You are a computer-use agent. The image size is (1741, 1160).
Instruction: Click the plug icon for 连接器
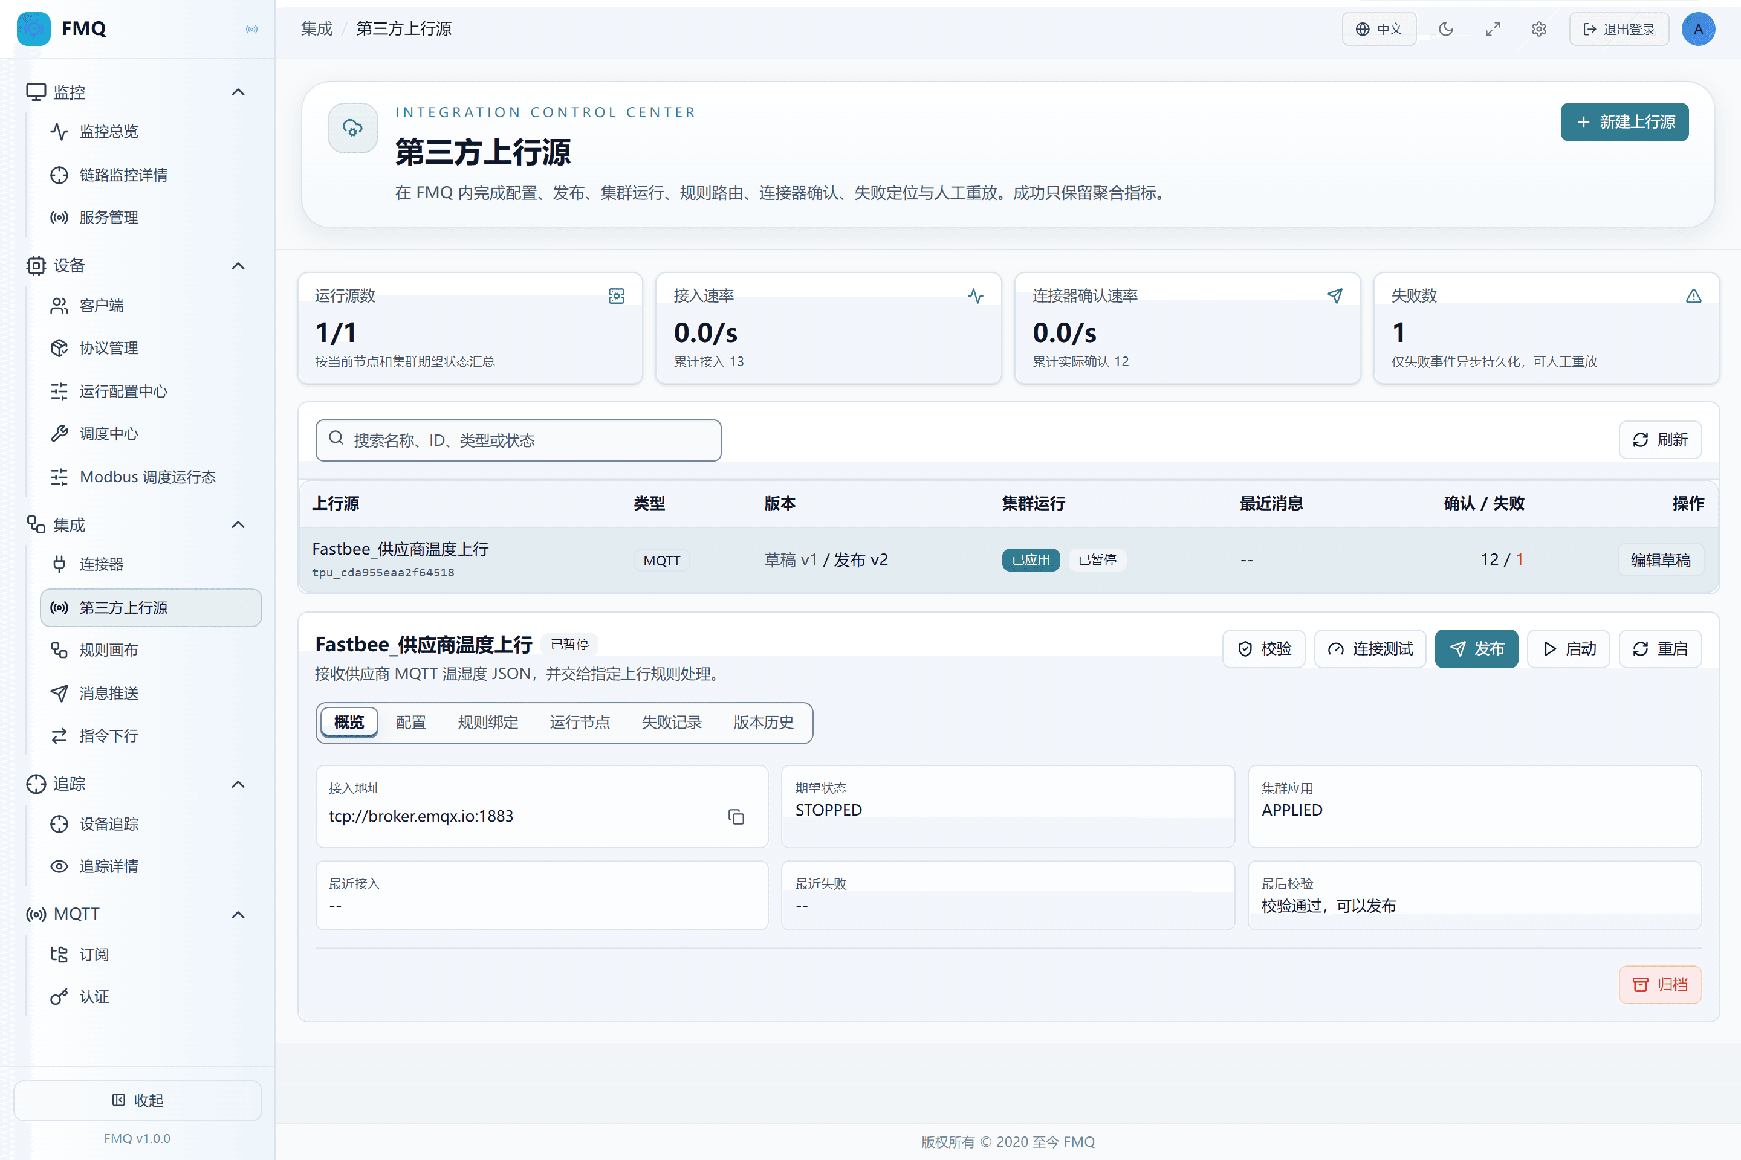(59, 564)
